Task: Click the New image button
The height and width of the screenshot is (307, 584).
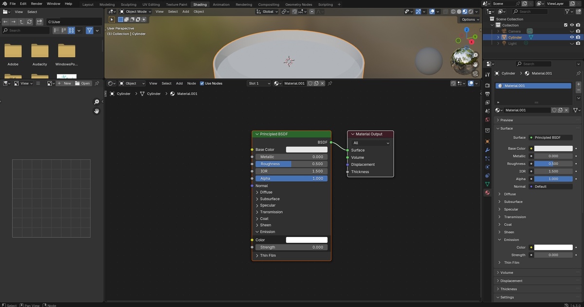Action: click(x=64, y=83)
